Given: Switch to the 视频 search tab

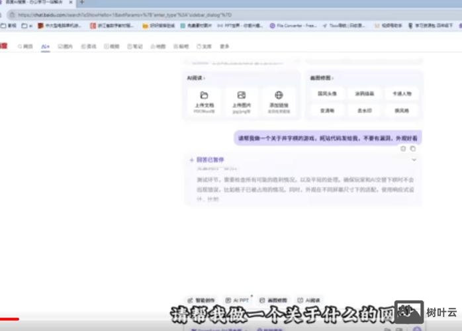Looking at the screenshot, I should [x=112, y=46].
